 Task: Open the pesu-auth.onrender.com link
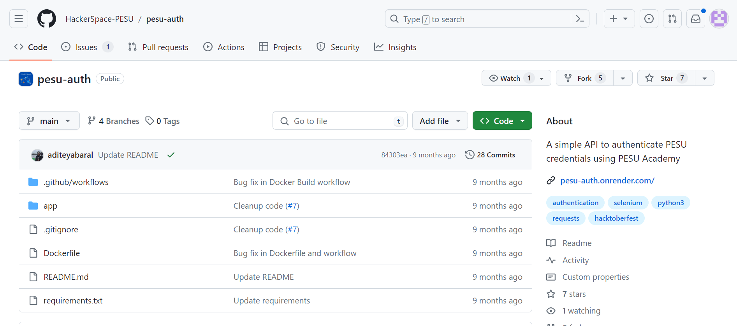[x=607, y=181]
